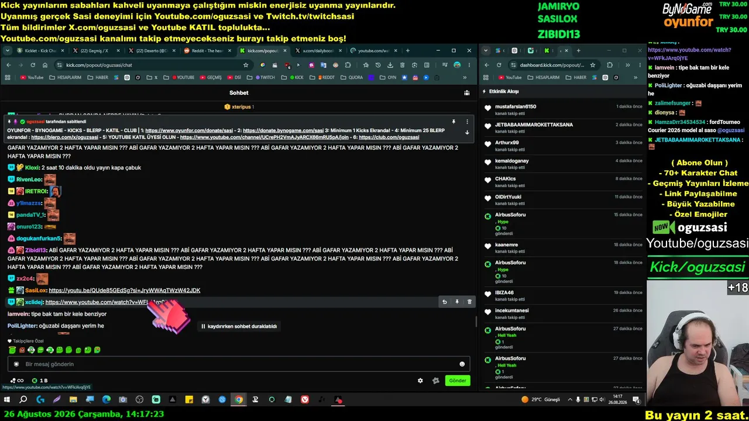Pin xclidej's chat message

pos(457,302)
